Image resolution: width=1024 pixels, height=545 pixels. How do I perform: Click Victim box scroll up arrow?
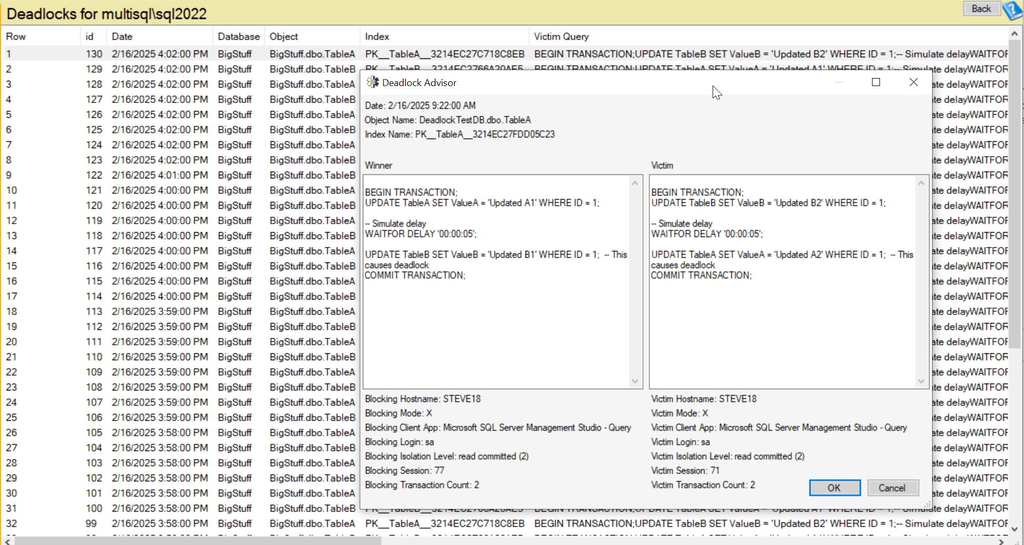(x=921, y=183)
